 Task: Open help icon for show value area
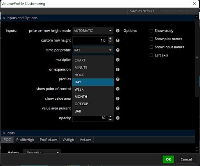pos(118,99)
